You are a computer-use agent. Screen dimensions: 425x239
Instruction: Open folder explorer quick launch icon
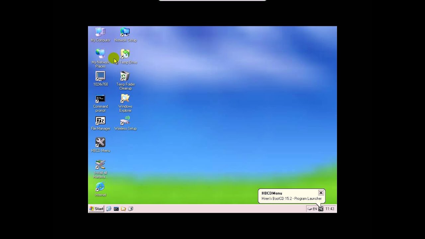tap(123, 209)
